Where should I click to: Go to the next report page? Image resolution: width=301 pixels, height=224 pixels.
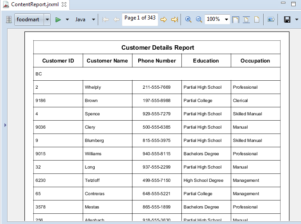click(164, 20)
